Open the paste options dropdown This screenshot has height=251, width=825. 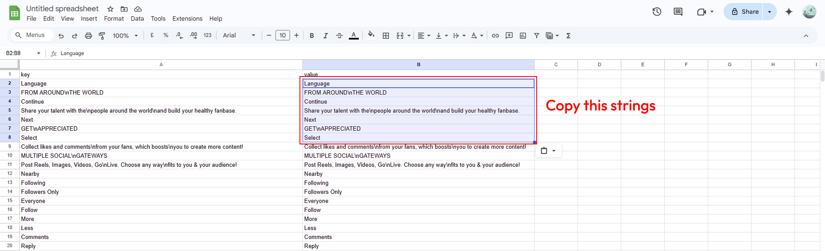point(548,151)
